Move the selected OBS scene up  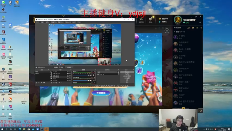click(x=41, y=83)
